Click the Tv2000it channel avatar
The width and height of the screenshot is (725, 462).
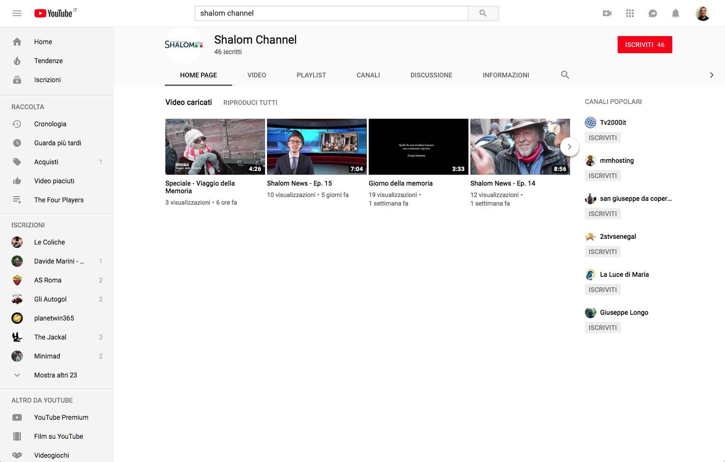click(591, 123)
